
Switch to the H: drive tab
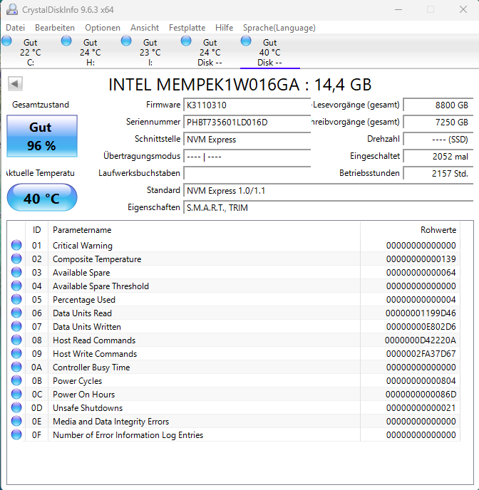click(x=91, y=52)
